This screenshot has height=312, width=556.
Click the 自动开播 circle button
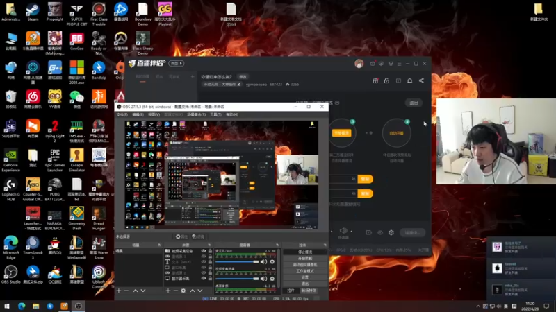tap(396, 133)
